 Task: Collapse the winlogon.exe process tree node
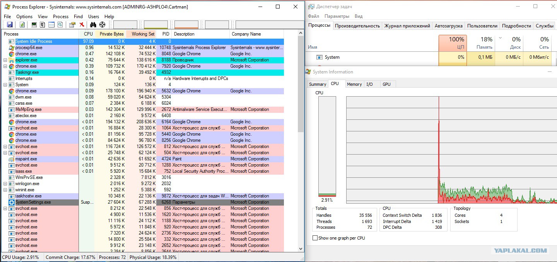[5, 184]
